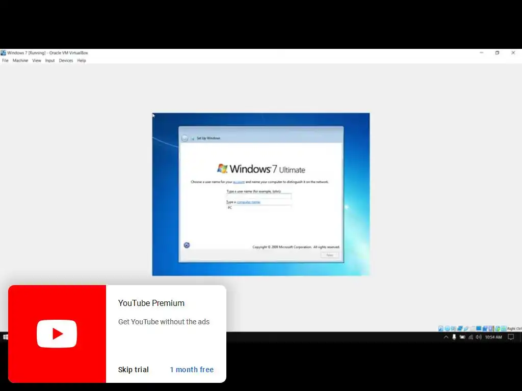
Task: Click the optical disc icon in VirtualBox status bar
Action: click(x=448, y=328)
